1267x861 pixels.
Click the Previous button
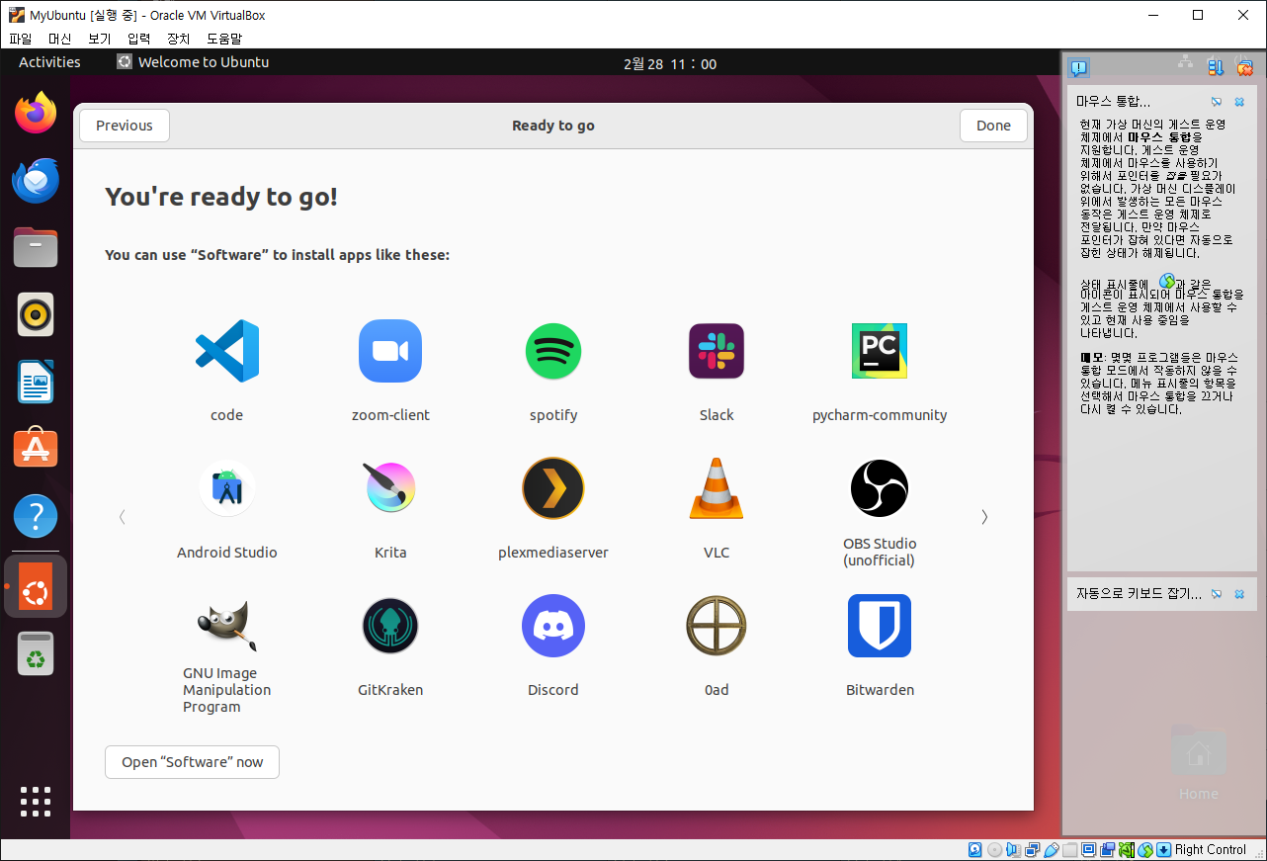tap(125, 126)
